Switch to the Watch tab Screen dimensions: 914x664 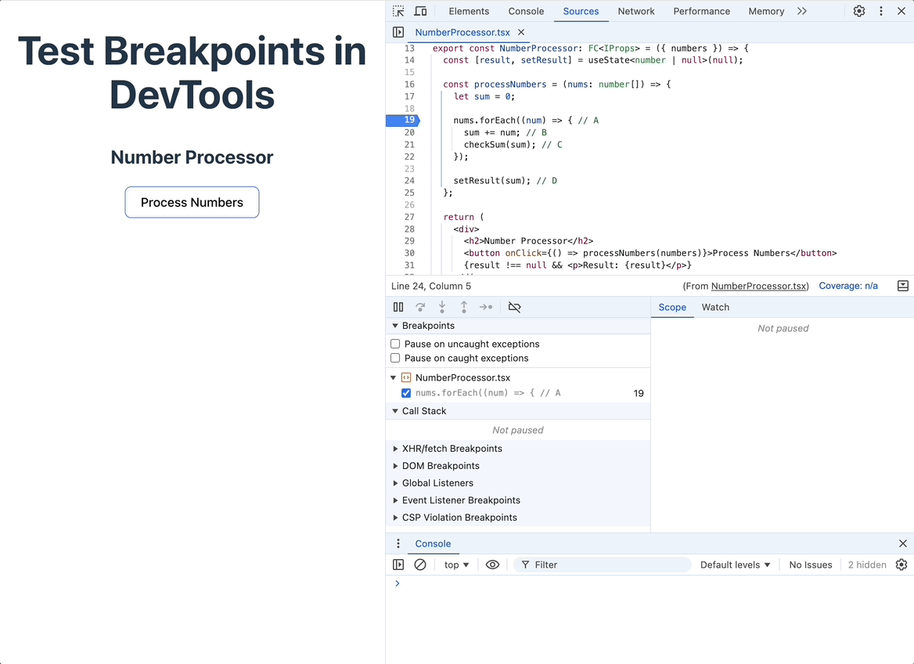(x=715, y=308)
